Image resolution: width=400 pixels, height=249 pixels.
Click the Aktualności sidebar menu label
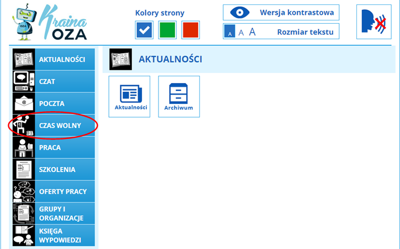62,59
